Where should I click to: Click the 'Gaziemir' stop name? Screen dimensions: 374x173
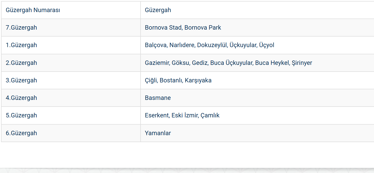pos(157,63)
